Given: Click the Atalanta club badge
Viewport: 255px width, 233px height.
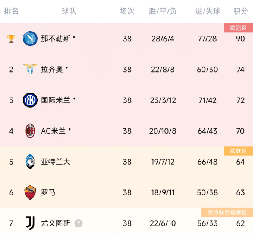Looking at the screenshot, I should (30, 162).
